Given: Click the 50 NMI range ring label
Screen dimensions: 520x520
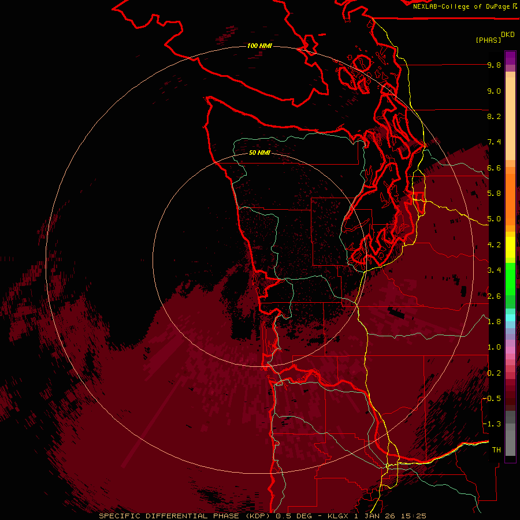Looking at the screenshot, I should tap(259, 153).
